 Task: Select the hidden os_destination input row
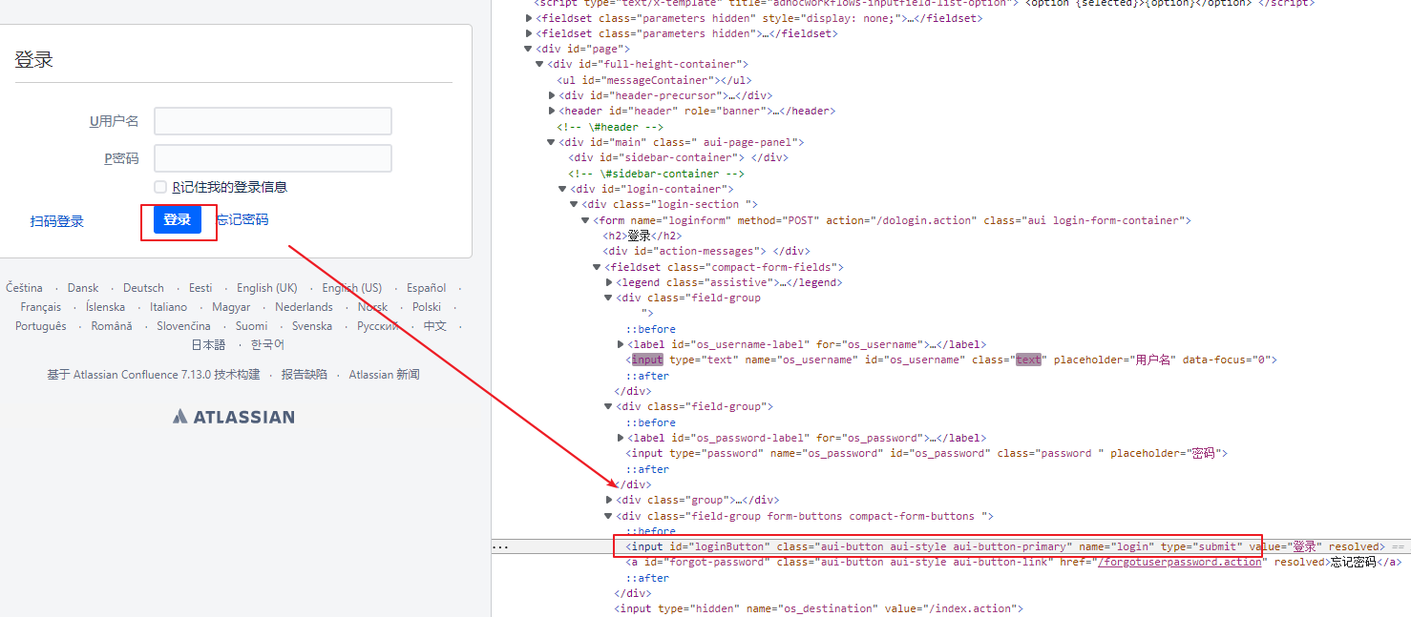(x=819, y=608)
